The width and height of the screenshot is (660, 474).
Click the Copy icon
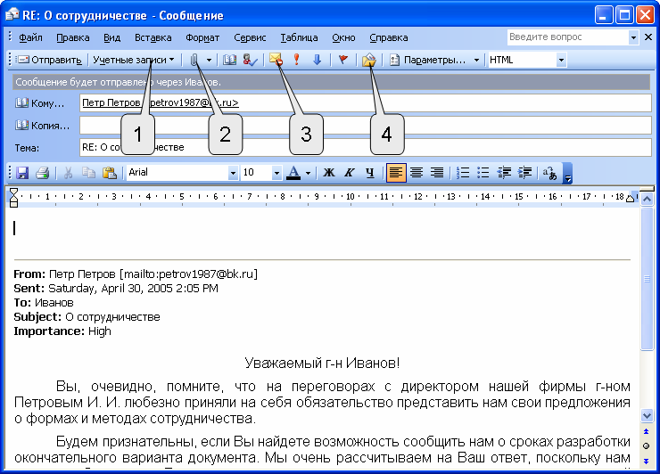(x=88, y=173)
